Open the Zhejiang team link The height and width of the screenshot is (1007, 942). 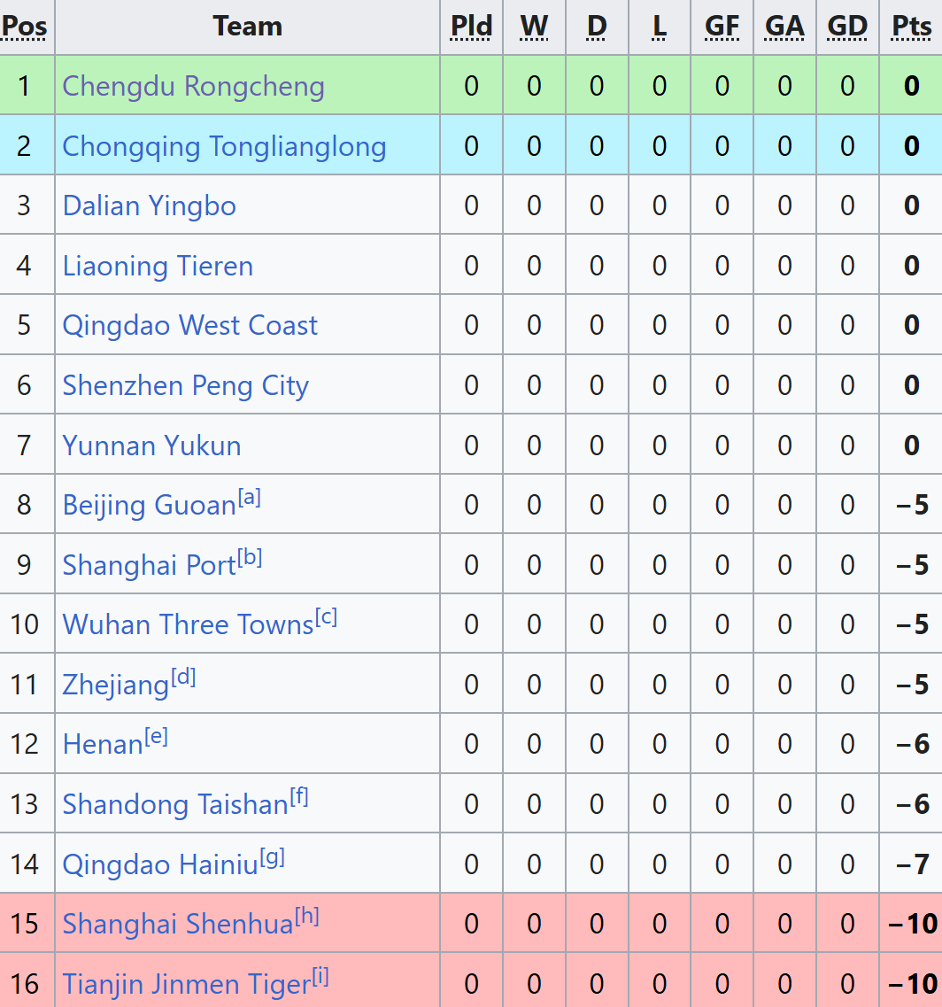click(x=115, y=686)
